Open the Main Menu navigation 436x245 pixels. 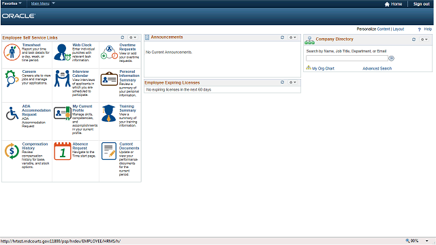(40, 3)
